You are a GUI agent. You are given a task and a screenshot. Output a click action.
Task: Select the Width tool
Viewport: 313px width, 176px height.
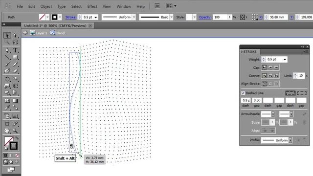(x=7, y=86)
